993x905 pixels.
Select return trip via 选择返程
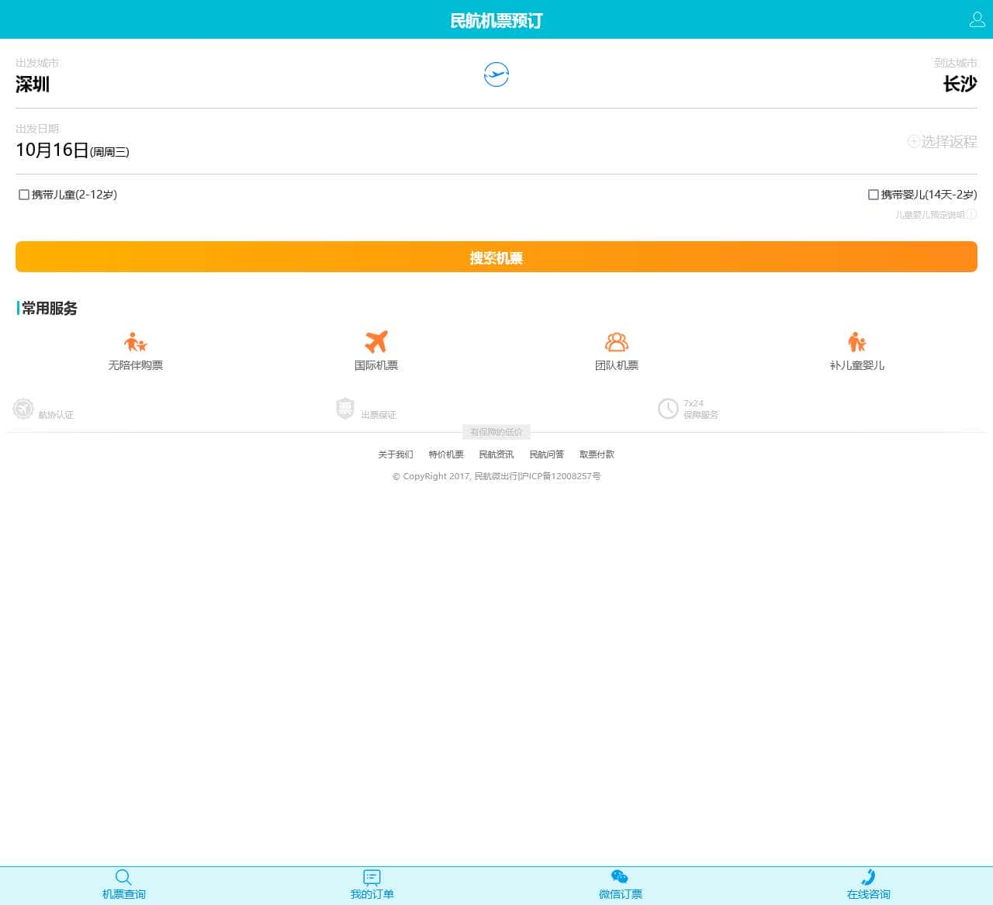949,141
